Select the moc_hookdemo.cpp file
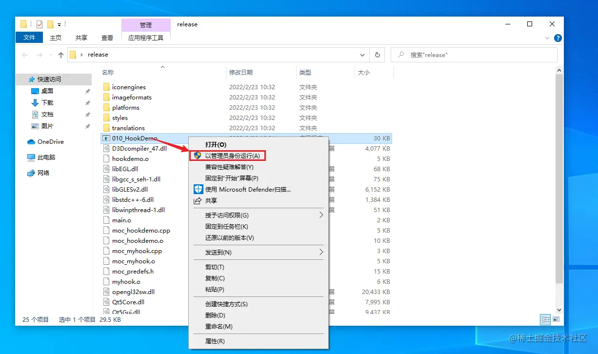This screenshot has width=598, height=354. click(x=141, y=231)
